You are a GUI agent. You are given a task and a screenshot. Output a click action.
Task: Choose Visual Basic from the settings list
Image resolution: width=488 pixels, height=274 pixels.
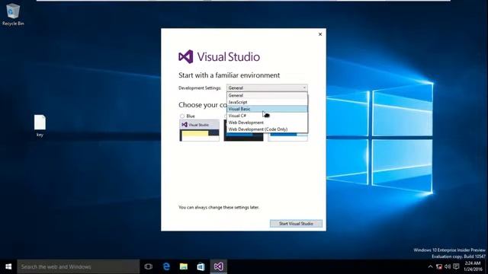[267, 109]
